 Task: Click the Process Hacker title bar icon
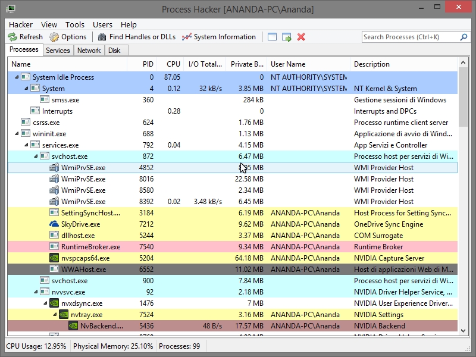tap(11, 9)
